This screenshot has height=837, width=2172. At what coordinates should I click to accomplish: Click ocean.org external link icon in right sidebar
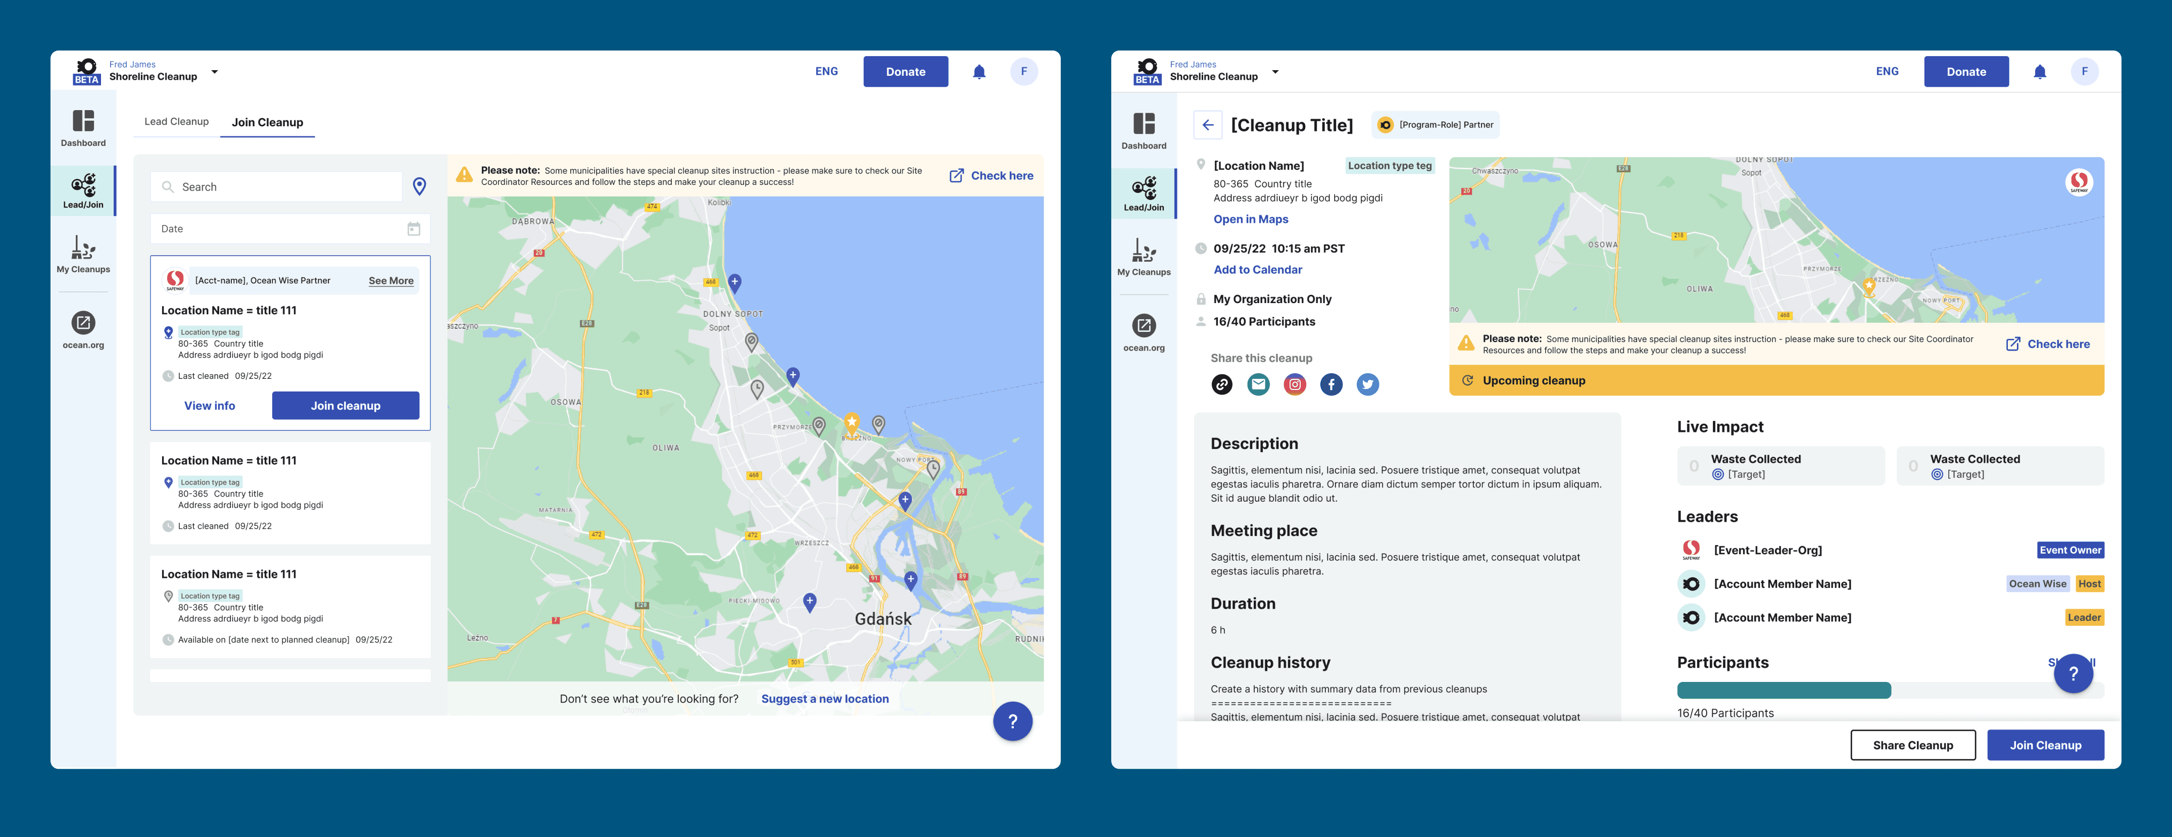1144,325
